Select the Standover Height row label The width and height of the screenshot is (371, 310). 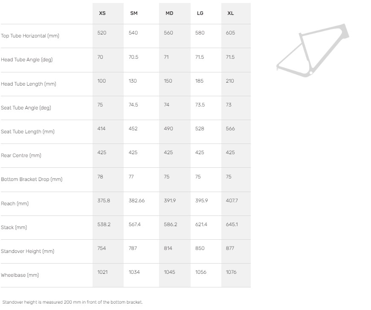27,251
